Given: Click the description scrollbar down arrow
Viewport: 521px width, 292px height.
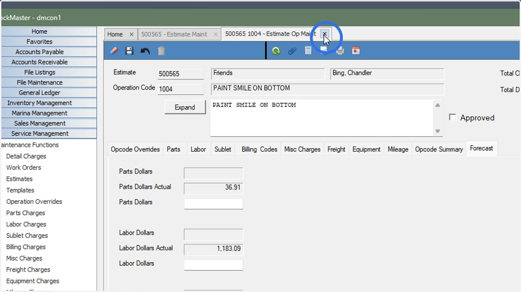Looking at the screenshot, I should coord(438,131).
